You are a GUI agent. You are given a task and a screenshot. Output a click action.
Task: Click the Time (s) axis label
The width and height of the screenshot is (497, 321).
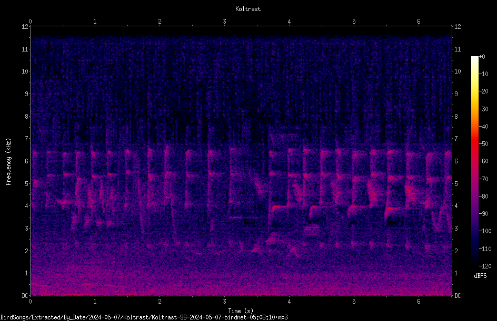click(241, 311)
